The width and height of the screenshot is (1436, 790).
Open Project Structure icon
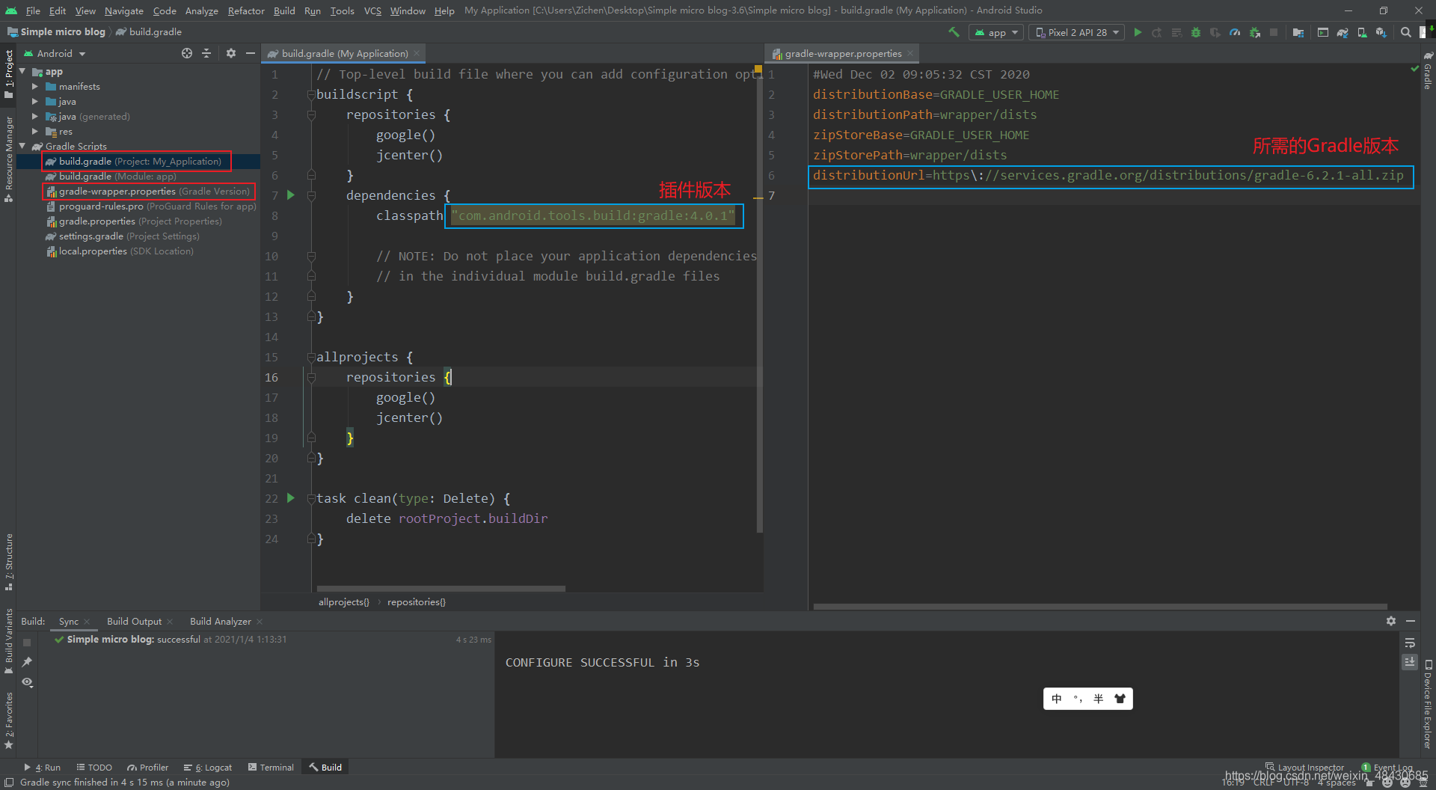pyautogui.click(x=1298, y=32)
